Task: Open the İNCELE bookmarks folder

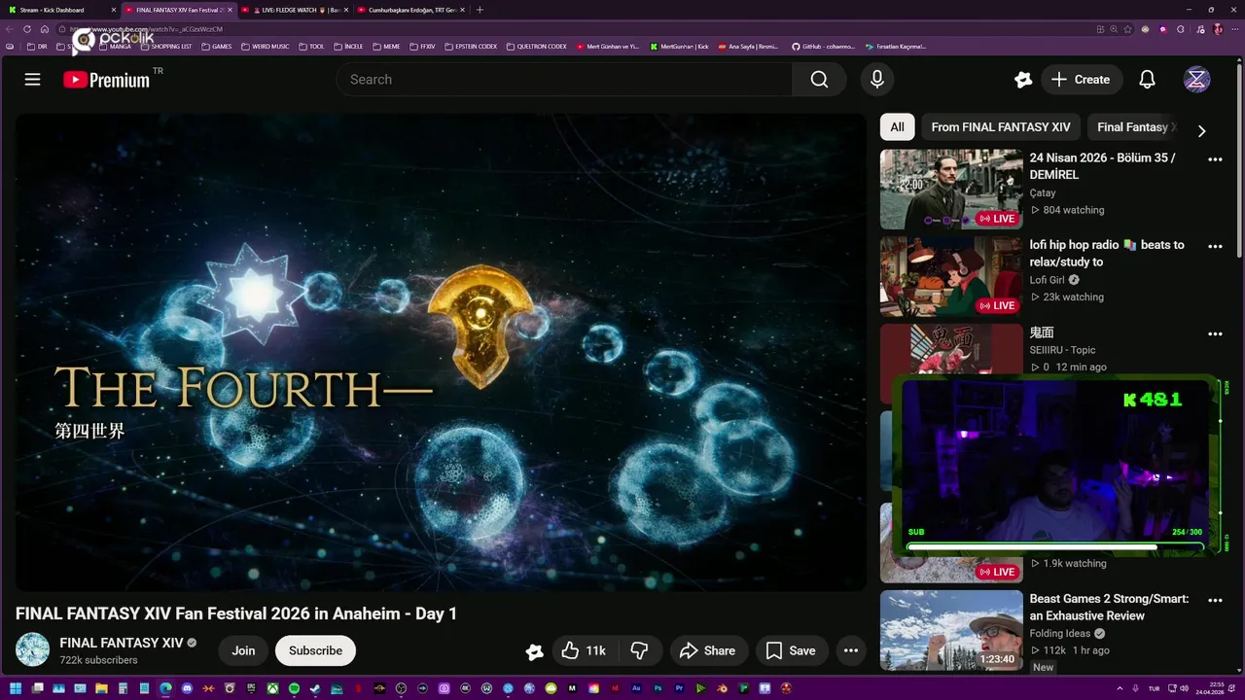Action: pyautogui.click(x=348, y=47)
